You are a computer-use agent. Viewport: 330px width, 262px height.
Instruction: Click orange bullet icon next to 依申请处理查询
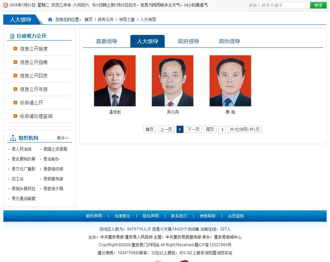click(15, 116)
